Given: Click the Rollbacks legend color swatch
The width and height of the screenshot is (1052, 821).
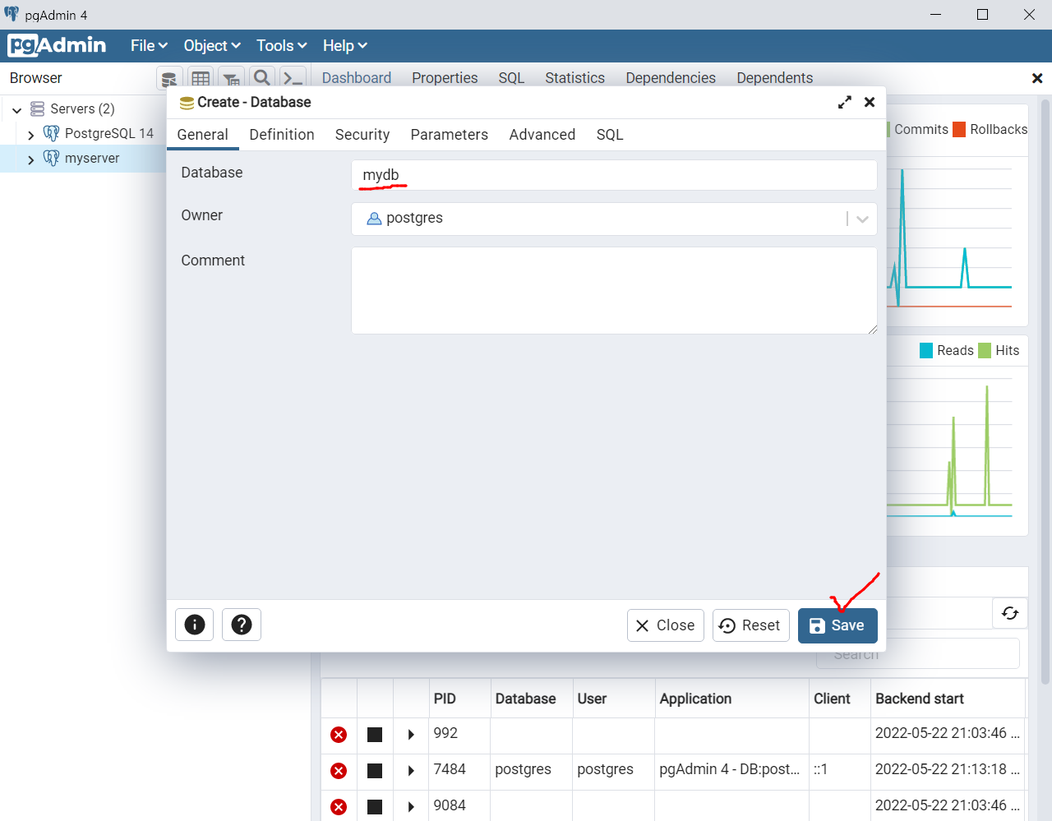Looking at the screenshot, I should [x=959, y=129].
